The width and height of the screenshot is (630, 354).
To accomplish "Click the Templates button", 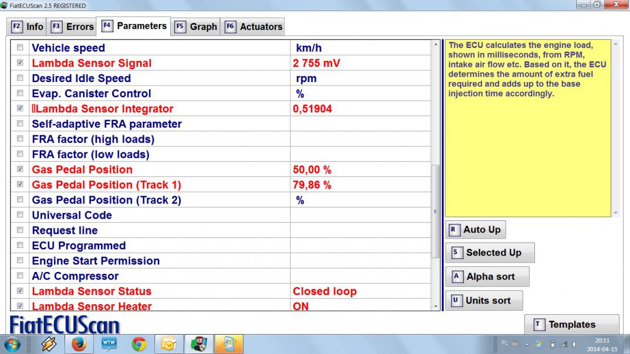I will 571,325.
